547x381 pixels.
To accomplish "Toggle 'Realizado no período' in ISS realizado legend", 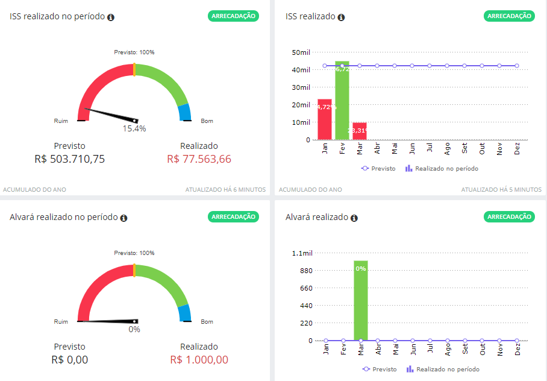I will point(446,169).
